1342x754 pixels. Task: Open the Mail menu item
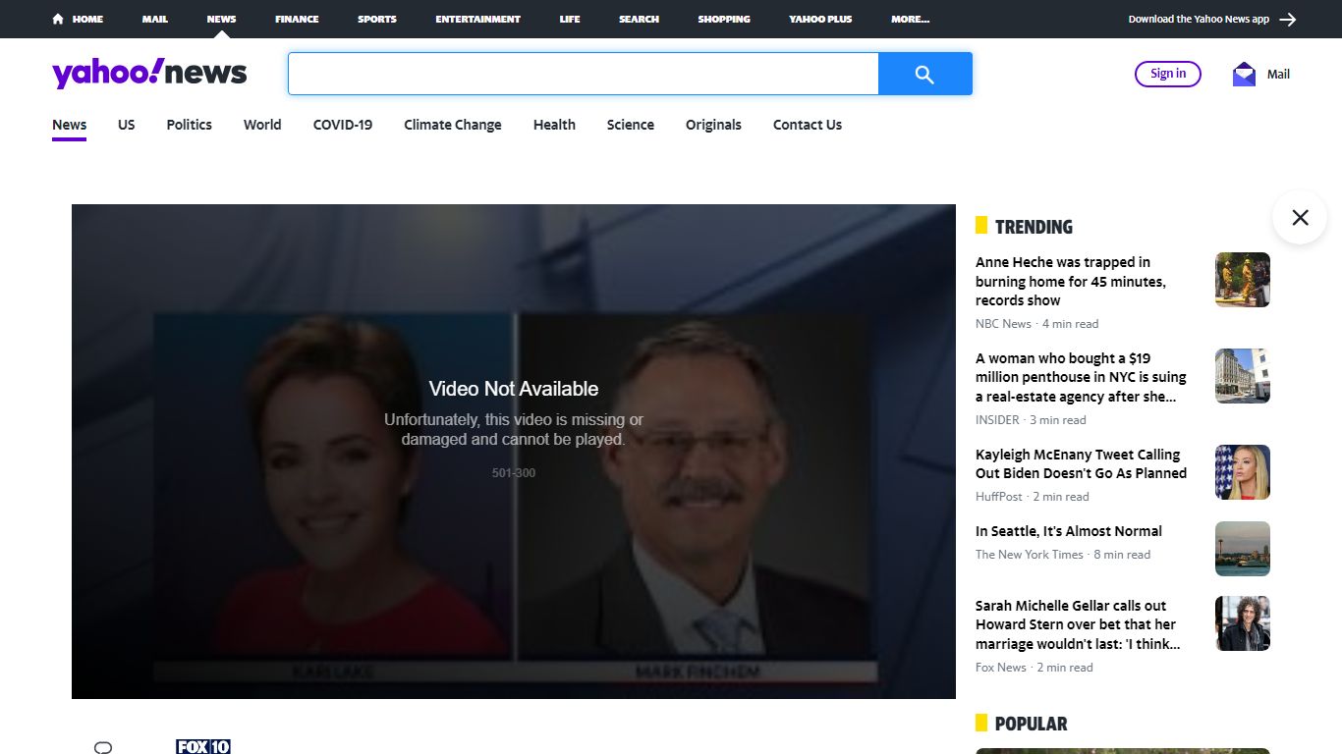[x=154, y=19]
